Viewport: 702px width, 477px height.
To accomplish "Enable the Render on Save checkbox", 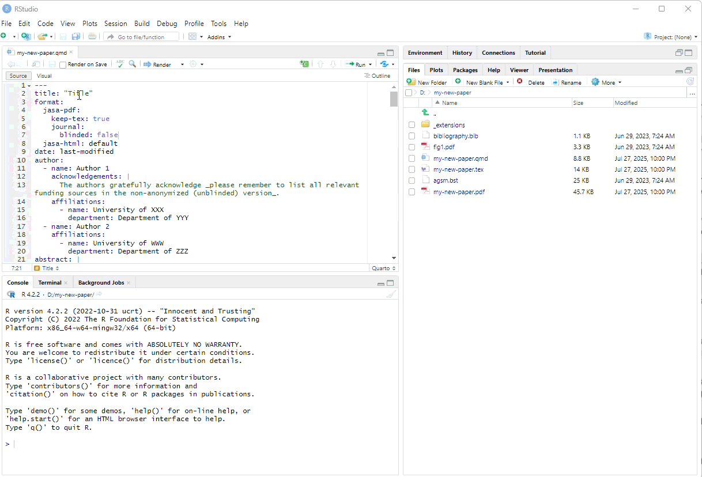I will 63,65.
